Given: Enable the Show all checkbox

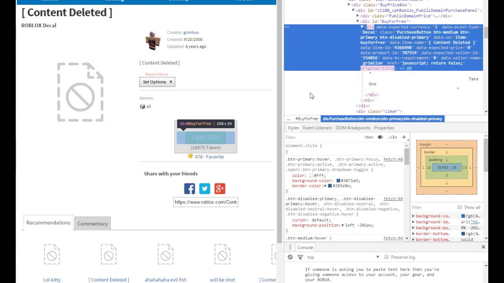Looking at the screenshot, I should (460, 207).
